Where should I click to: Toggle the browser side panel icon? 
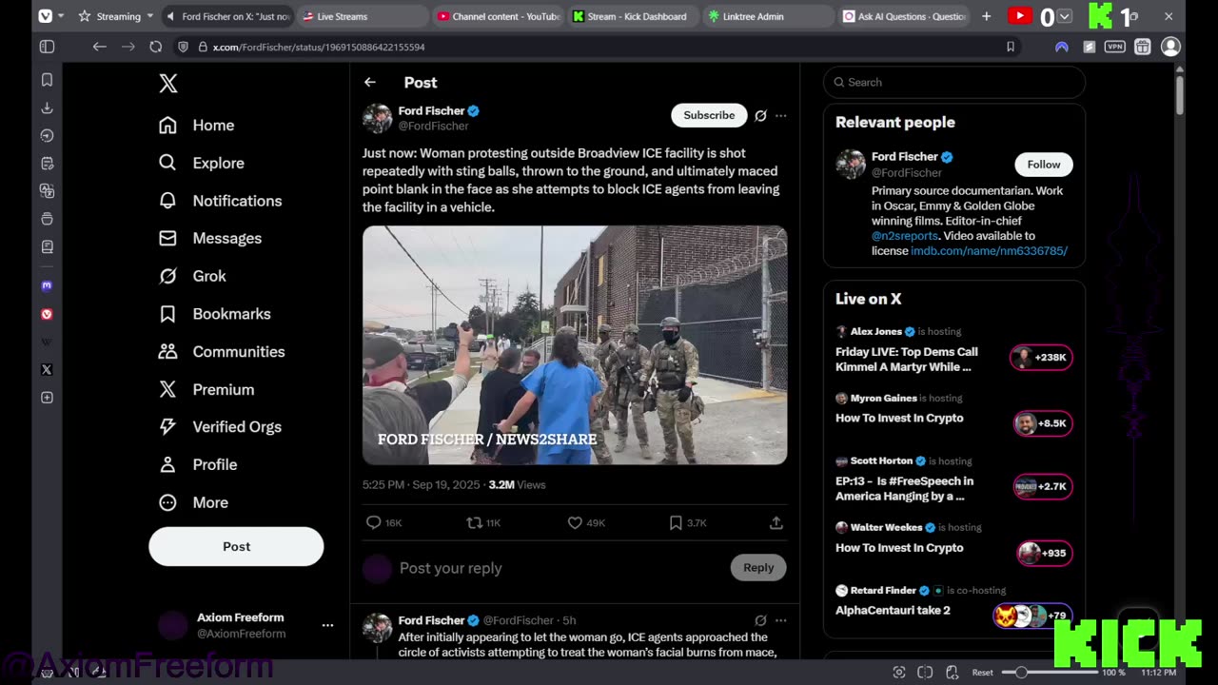click(x=47, y=47)
